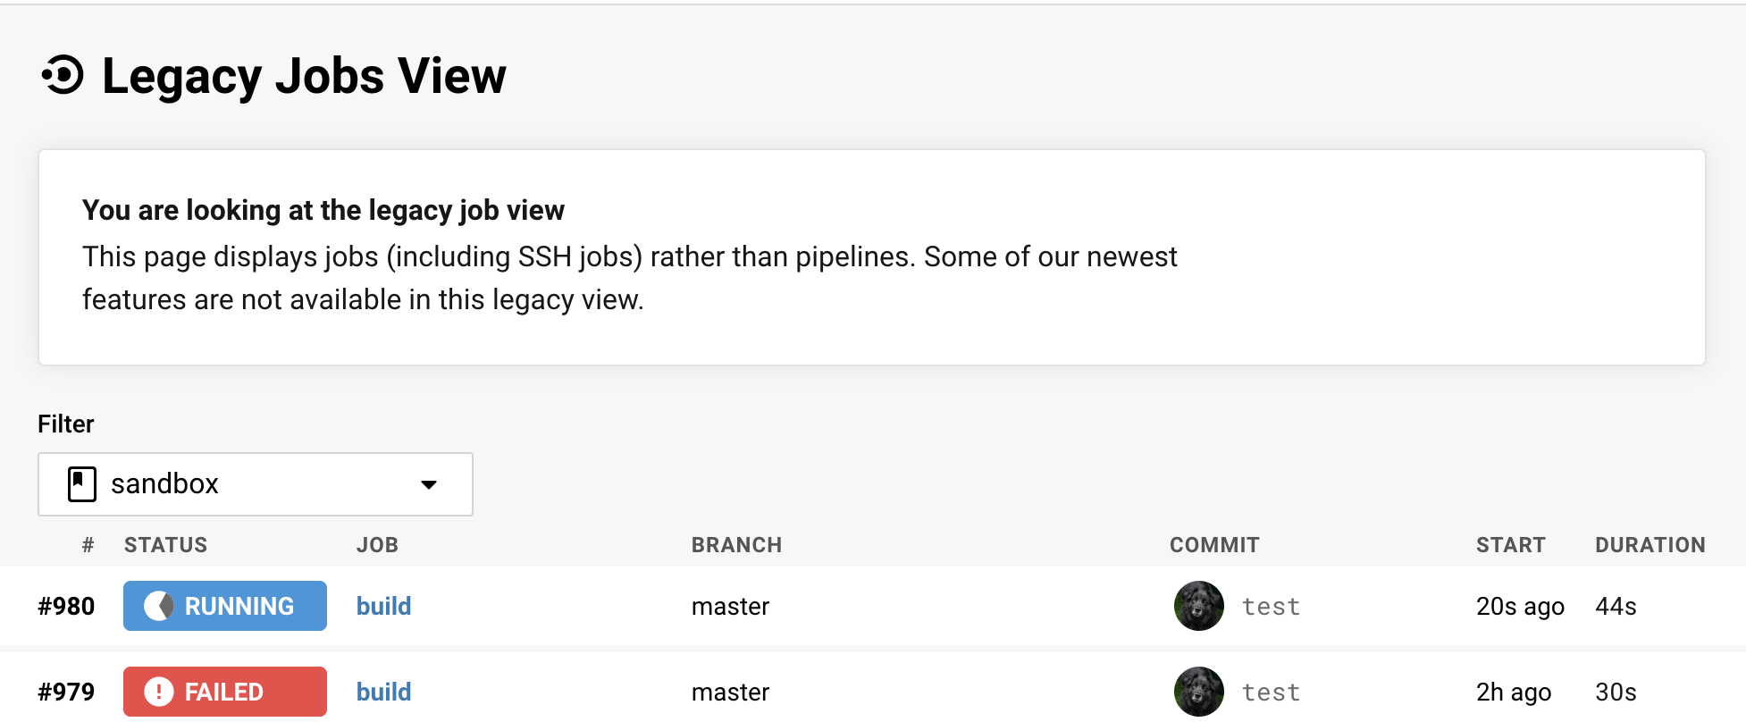Click the #979 job number
The image size is (1746, 722).
(x=66, y=692)
